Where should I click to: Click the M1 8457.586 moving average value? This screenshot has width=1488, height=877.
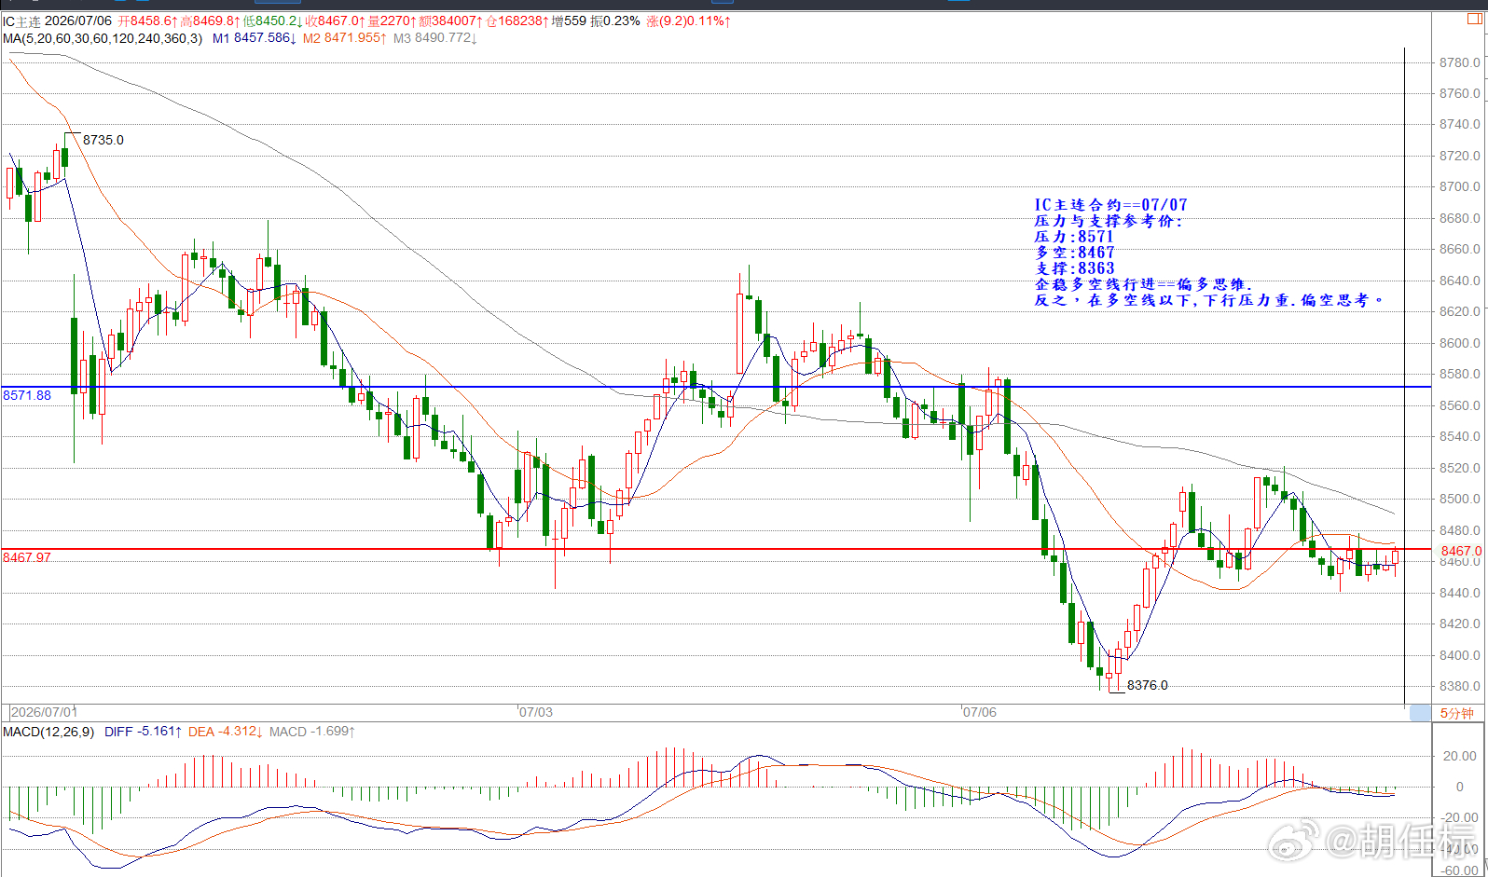point(255,38)
